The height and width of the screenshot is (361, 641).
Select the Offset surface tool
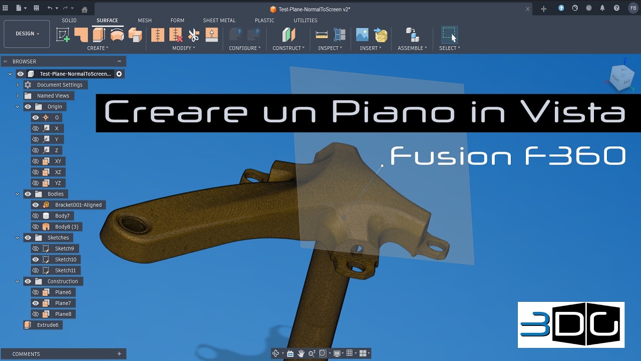click(x=135, y=35)
